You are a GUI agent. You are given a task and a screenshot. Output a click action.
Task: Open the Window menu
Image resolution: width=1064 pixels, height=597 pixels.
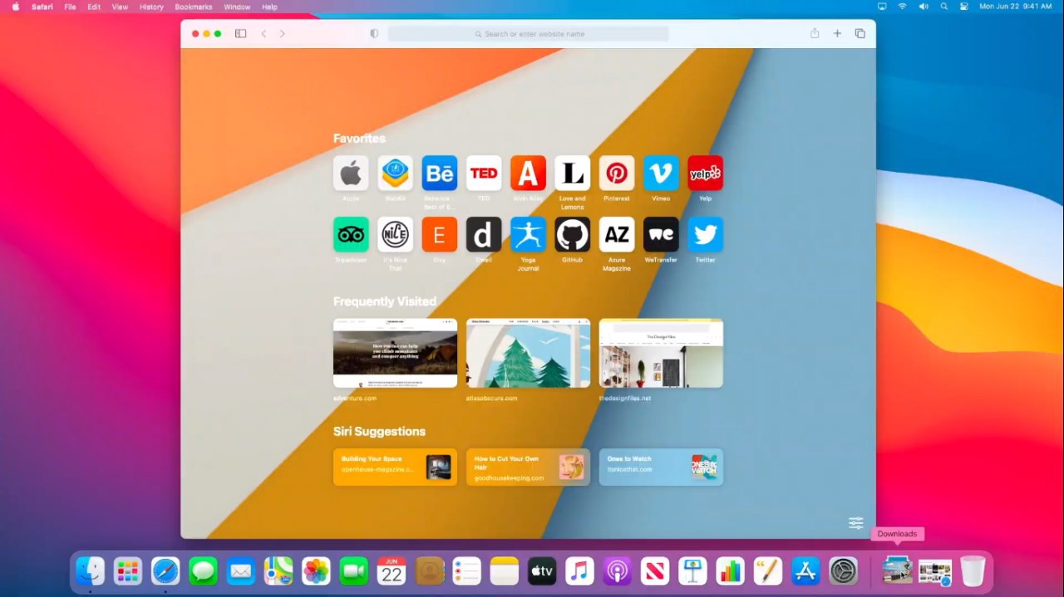click(x=237, y=7)
